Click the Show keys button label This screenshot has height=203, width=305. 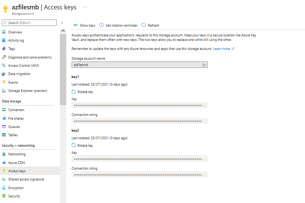pyautogui.click(x=87, y=25)
